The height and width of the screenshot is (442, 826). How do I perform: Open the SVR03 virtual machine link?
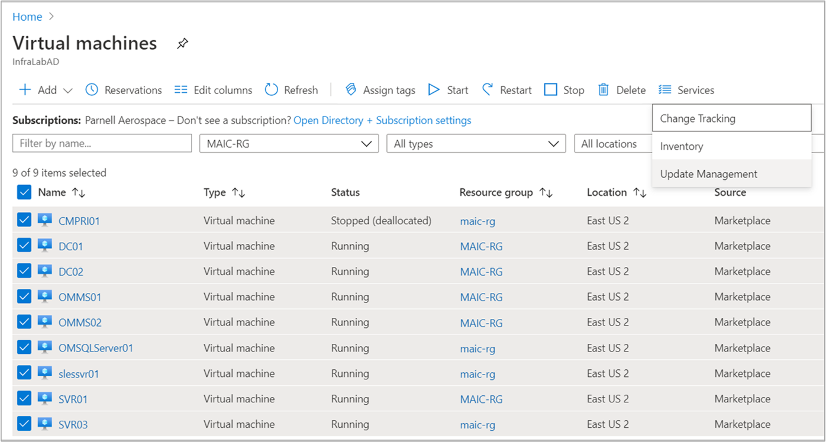73,424
